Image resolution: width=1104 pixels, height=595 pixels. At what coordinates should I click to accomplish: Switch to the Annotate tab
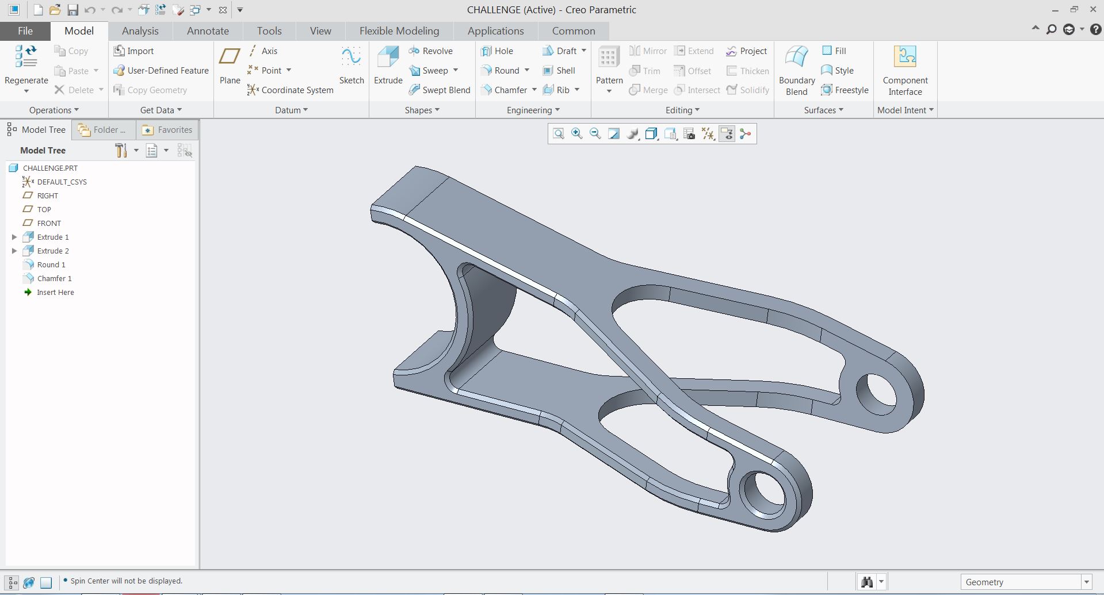[208, 31]
